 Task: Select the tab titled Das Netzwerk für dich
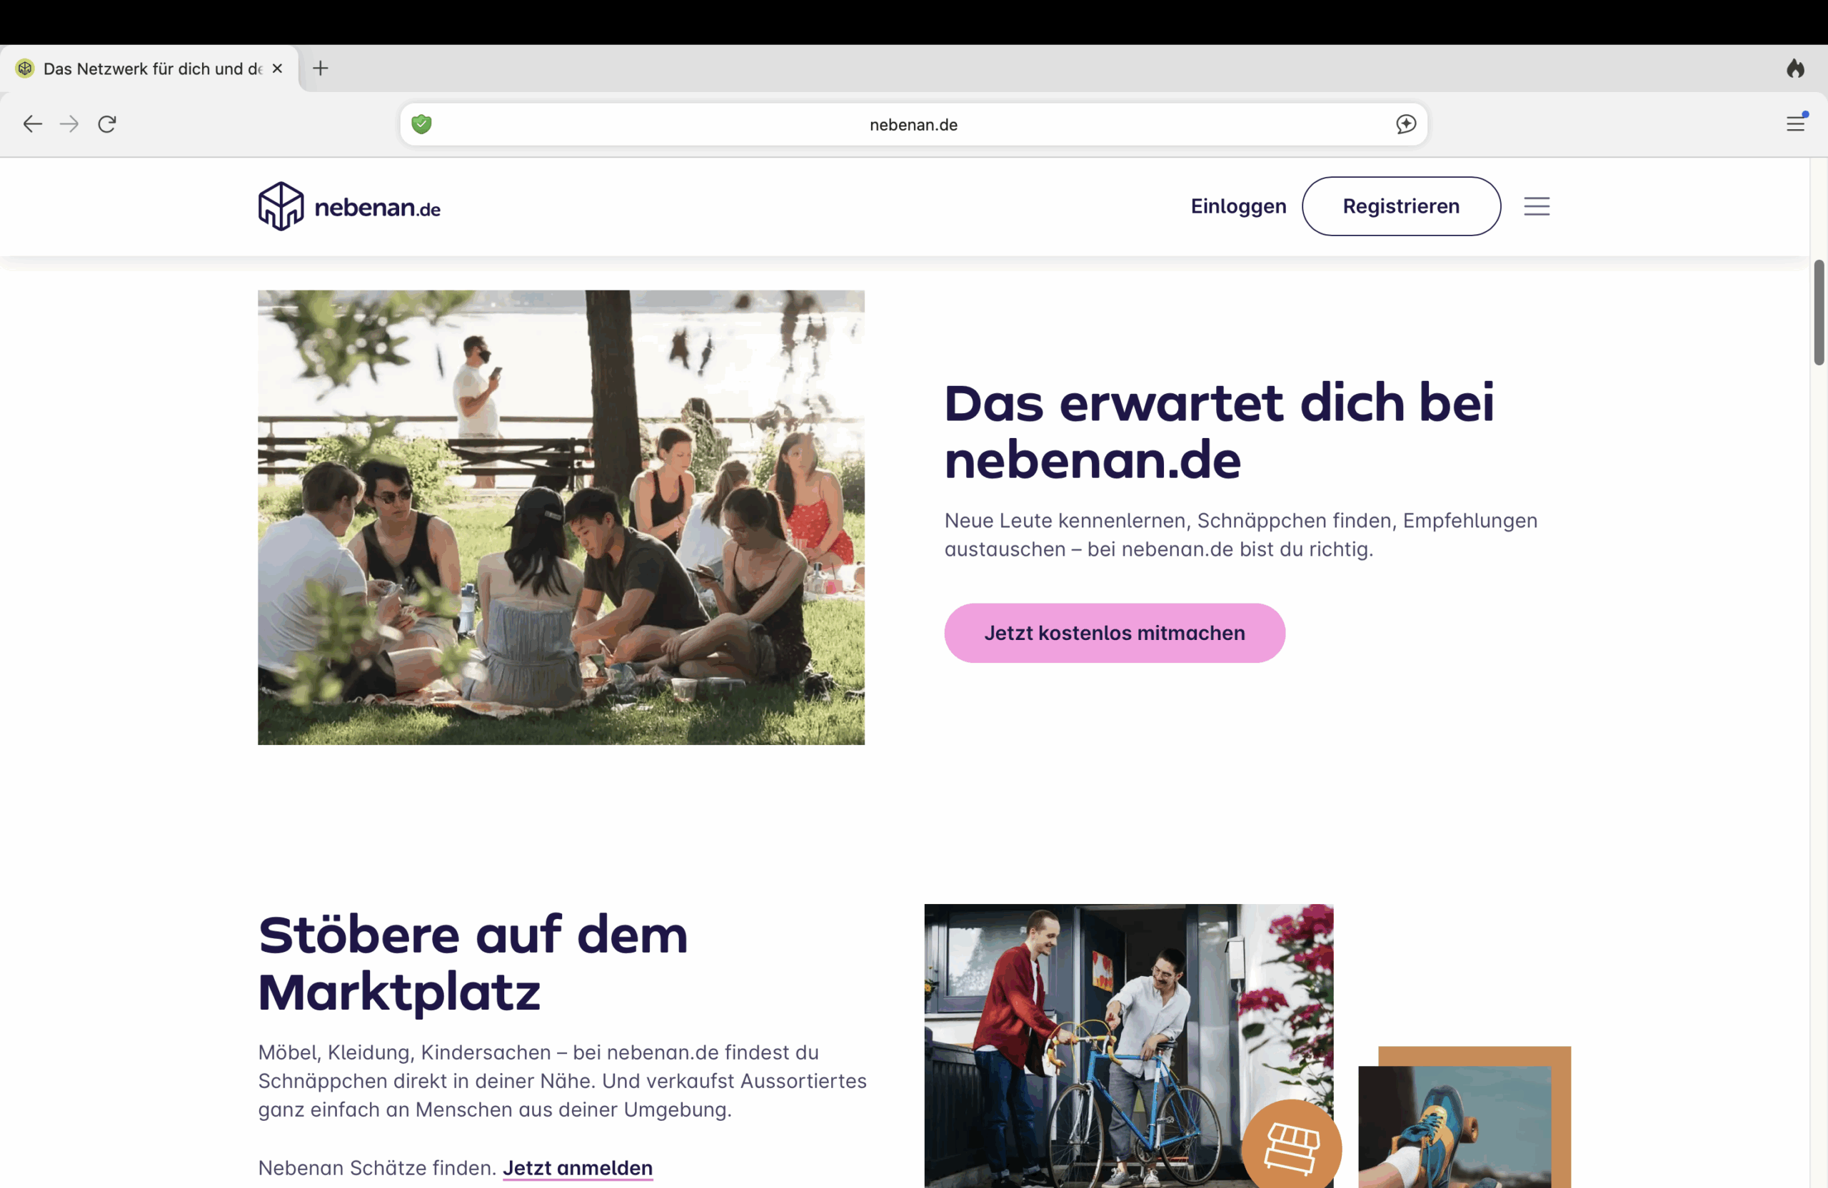(x=146, y=68)
